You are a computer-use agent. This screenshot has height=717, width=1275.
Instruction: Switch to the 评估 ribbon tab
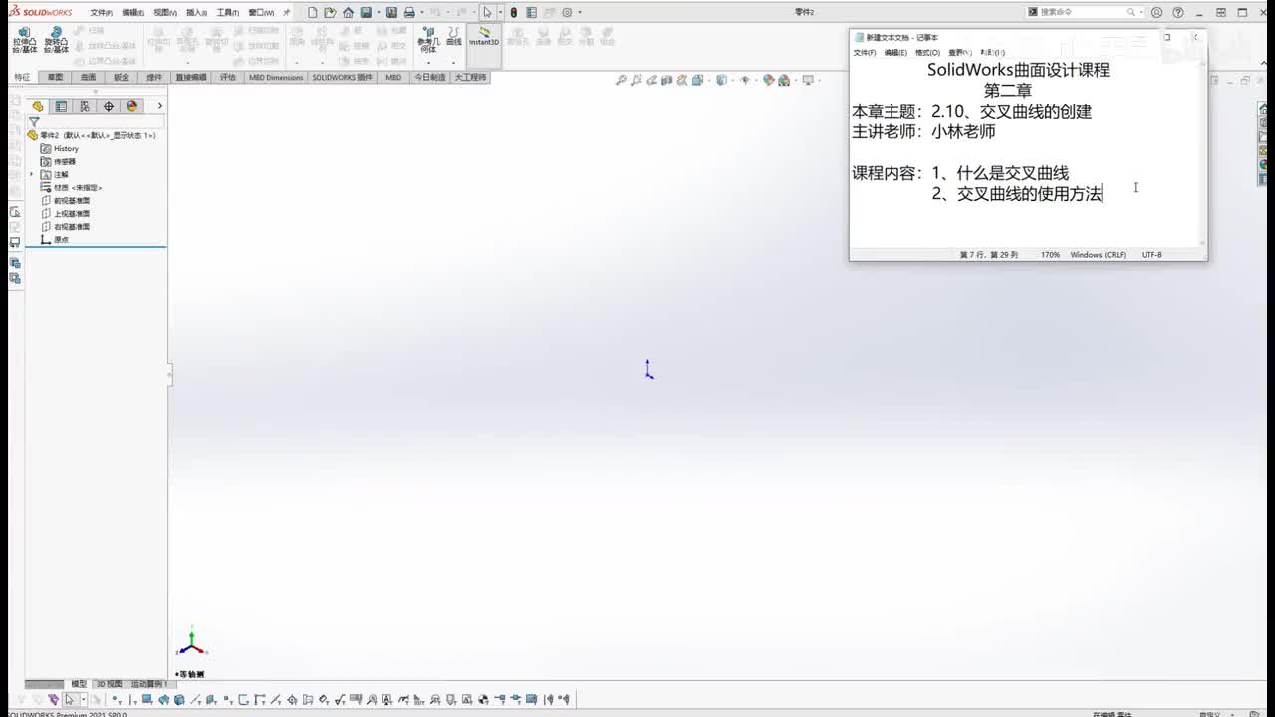click(x=228, y=77)
